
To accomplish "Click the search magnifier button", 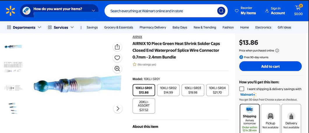I will 221,11.
